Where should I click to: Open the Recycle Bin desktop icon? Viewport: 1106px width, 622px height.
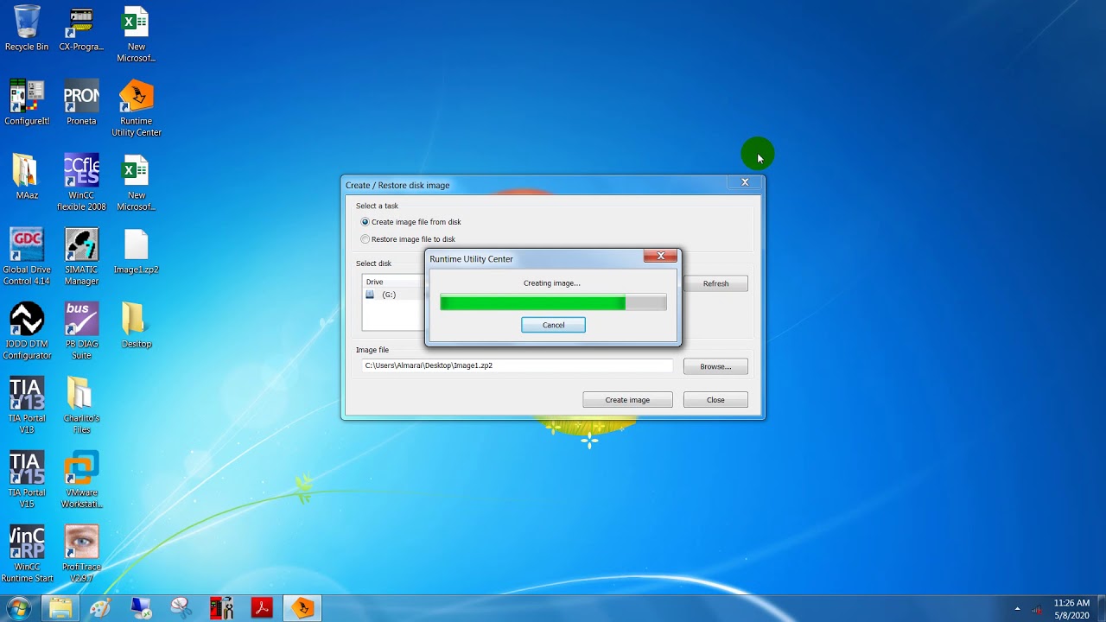coord(27,28)
